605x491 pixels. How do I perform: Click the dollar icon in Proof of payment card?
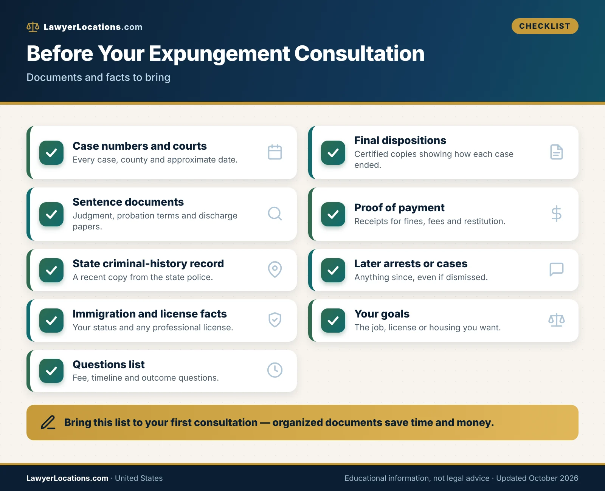tap(557, 214)
